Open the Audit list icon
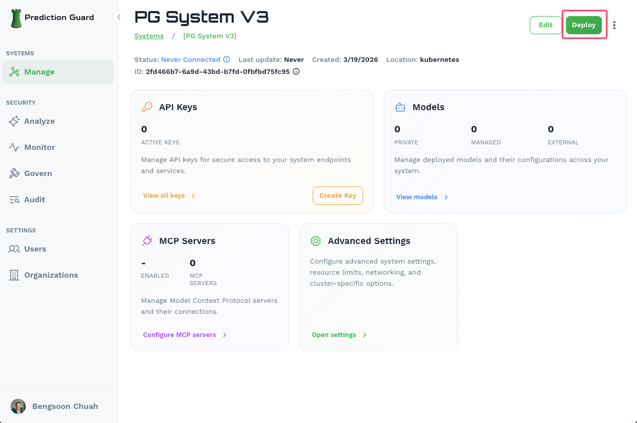This screenshot has width=637, height=423. click(x=14, y=199)
